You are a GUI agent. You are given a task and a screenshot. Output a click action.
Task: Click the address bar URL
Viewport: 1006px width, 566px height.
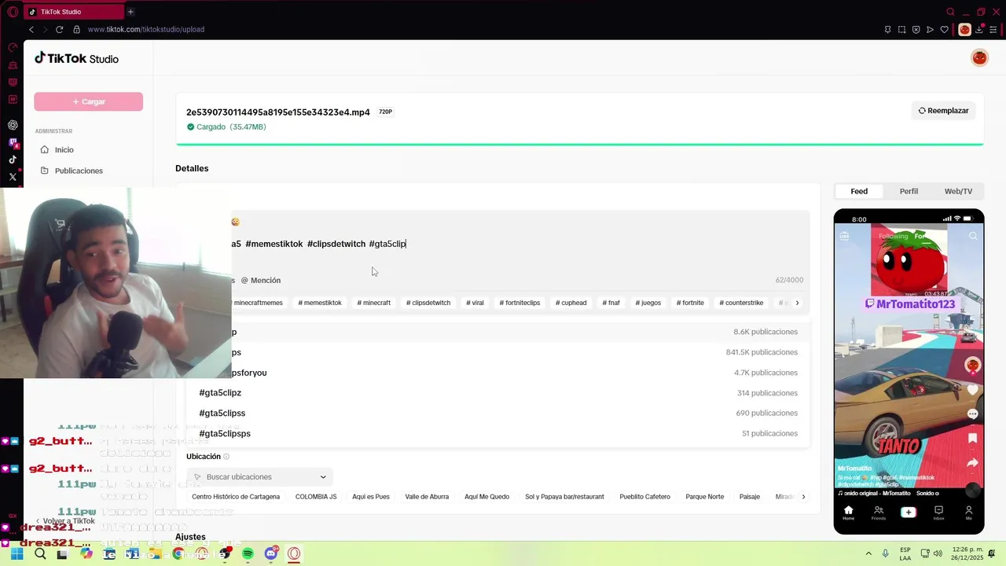coord(146,29)
